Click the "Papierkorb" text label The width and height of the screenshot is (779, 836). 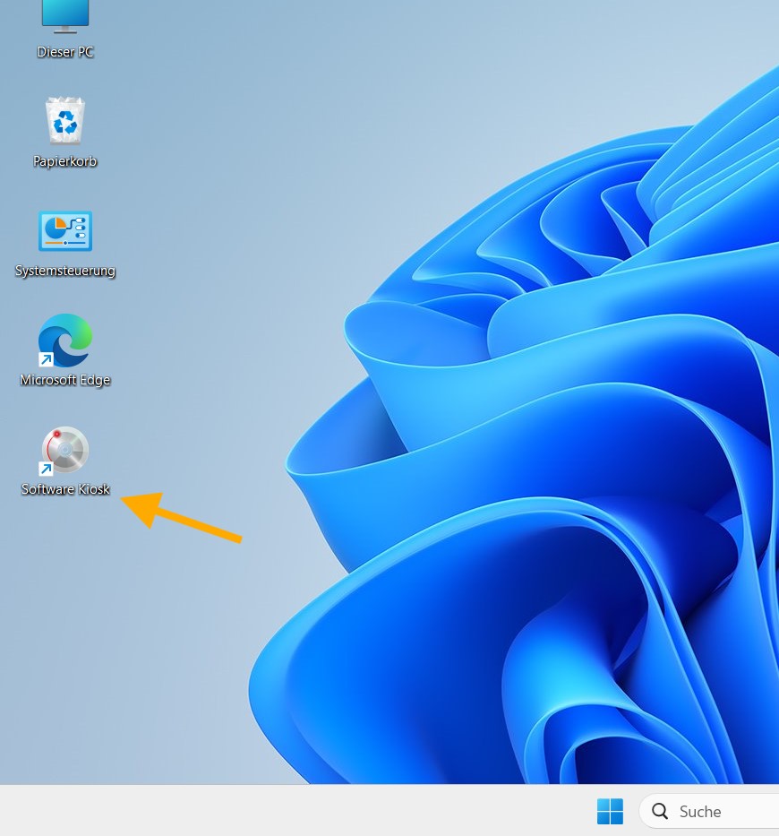point(65,161)
